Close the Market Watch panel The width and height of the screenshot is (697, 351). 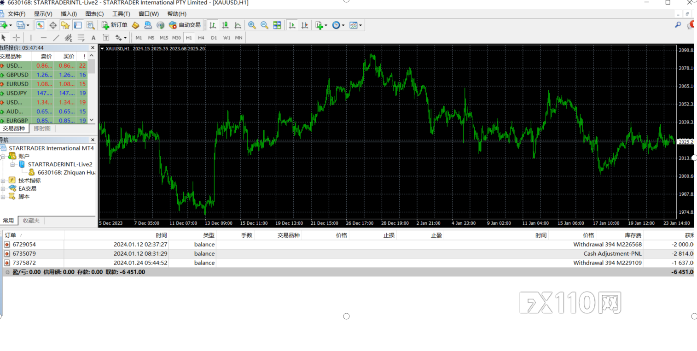coord(93,47)
